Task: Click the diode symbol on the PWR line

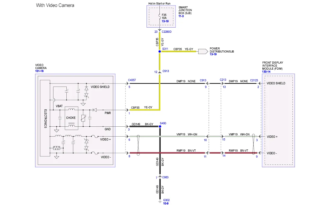Action: click(95, 110)
